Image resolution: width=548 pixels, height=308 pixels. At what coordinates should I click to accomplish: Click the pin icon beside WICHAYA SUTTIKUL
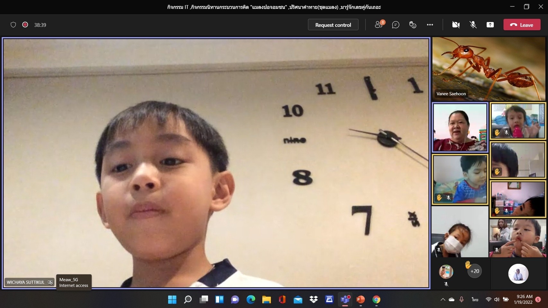pos(50,282)
